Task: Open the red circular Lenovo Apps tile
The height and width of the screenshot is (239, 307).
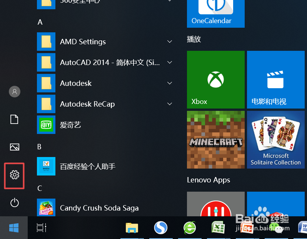Action: (x=216, y=204)
